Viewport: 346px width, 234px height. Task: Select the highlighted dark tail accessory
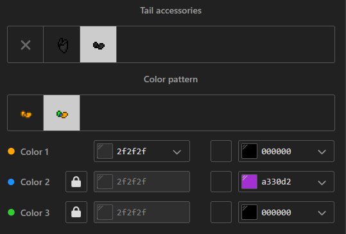(98, 44)
